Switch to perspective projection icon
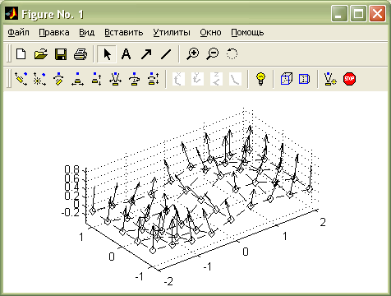391x296 pixels. pos(304,79)
